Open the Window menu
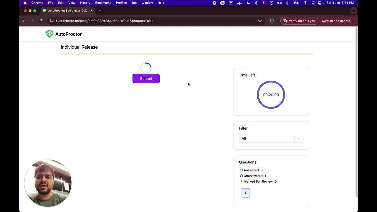The height and width of the screenshot is (212, 377). pos(147,3)
